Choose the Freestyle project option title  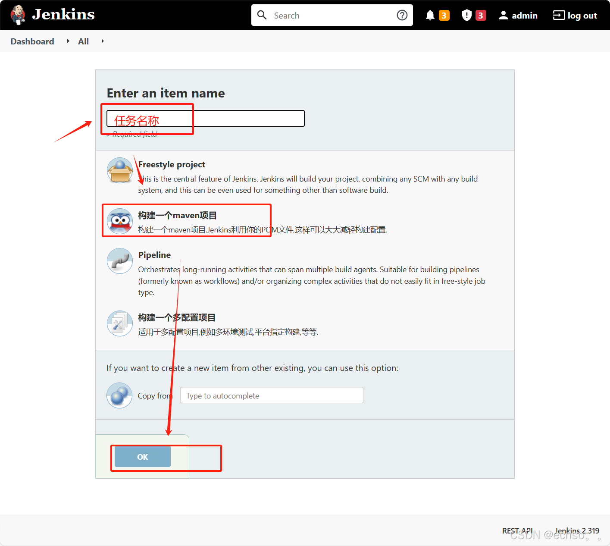coord(172,164)
